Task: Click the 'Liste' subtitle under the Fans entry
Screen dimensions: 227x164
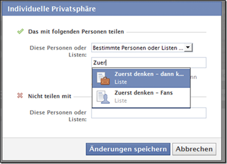Action: click(x=120, y=101)
